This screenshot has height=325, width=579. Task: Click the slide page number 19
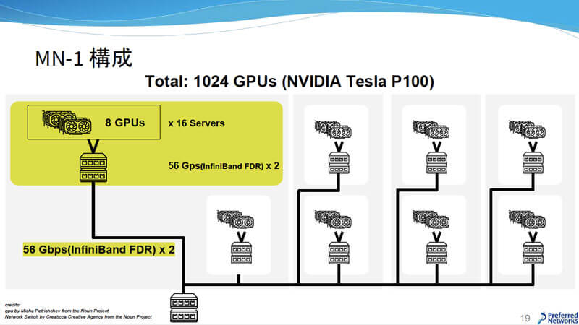525,318
